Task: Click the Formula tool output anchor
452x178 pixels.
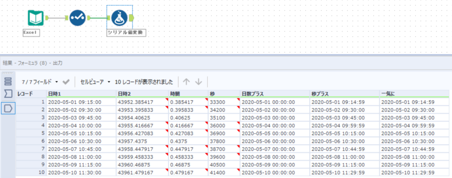Action: (x=132, y=18)
